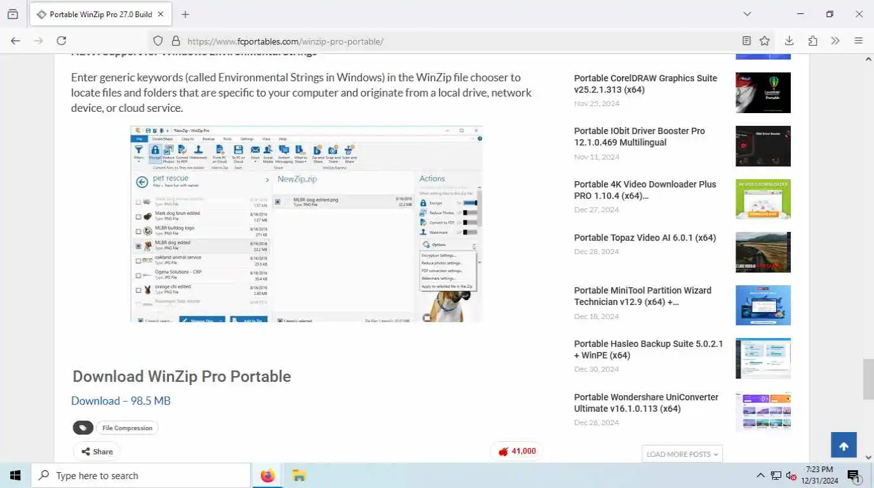Open the WinZip Pro screenshot image
Image resolution: width=874 pixels, height=488 pixels.
[x=306, y=224]
